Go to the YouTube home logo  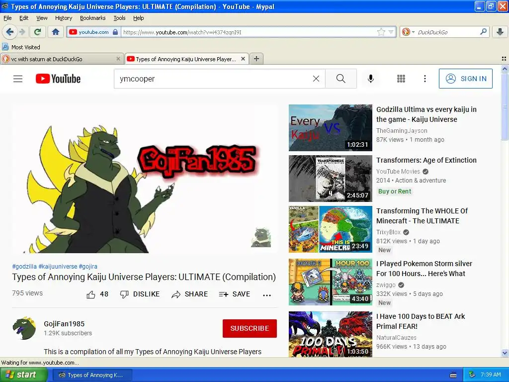click(x=58, y=79)
